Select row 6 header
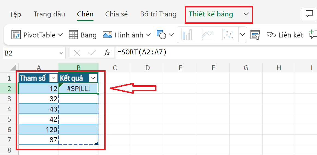The height and width of the screenshot is (155, 317). click(9, 129)
